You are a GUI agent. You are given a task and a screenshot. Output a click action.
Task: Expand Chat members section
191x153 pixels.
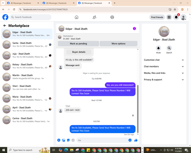[164, 67]
